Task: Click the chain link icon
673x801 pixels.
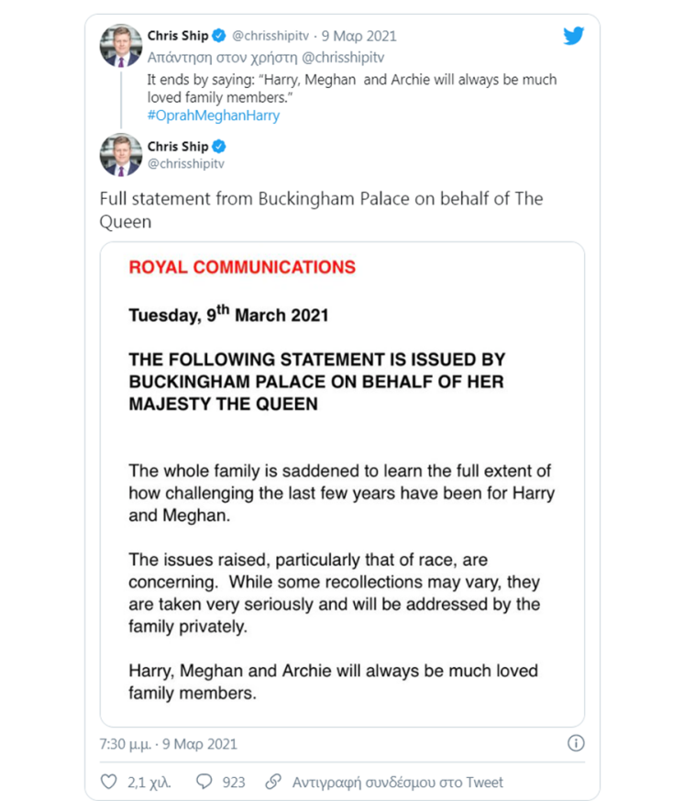Action: click(272, 782)
